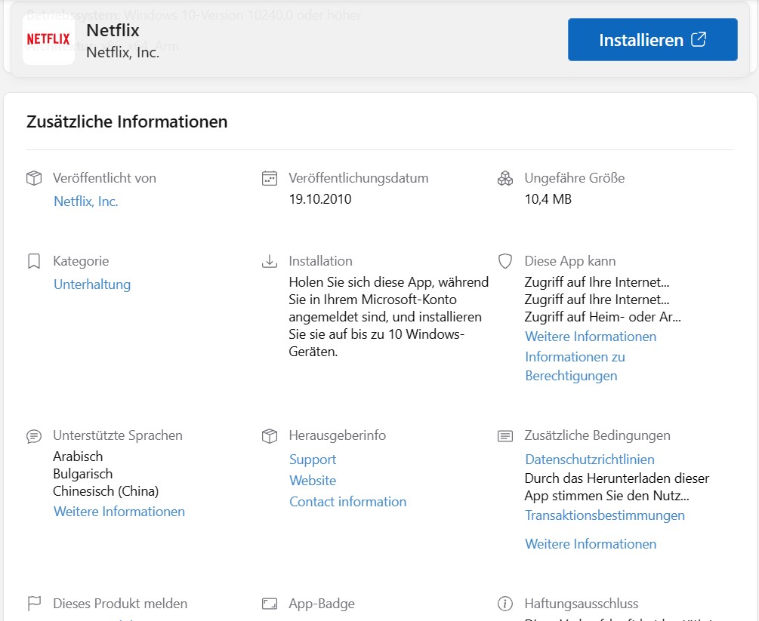Open the Support link

[x=313, y=460]
